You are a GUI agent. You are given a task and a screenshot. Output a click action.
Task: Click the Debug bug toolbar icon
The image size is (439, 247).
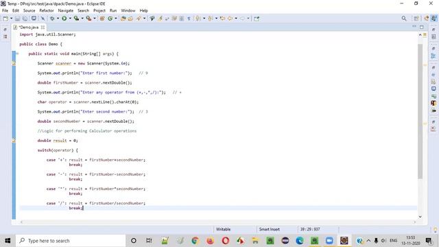tap(52, 19)
